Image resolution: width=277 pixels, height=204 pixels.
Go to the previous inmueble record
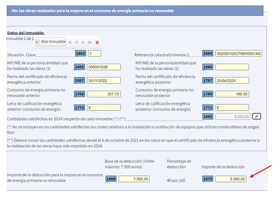click(77, 42)
